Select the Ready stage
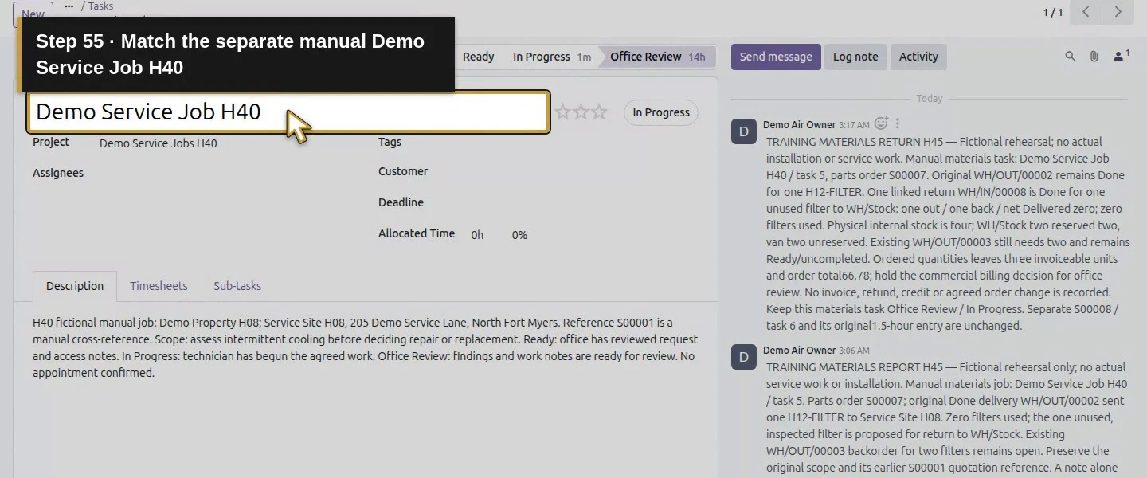The width and height of the screenshot is (1147, 478). click(478, 57)
